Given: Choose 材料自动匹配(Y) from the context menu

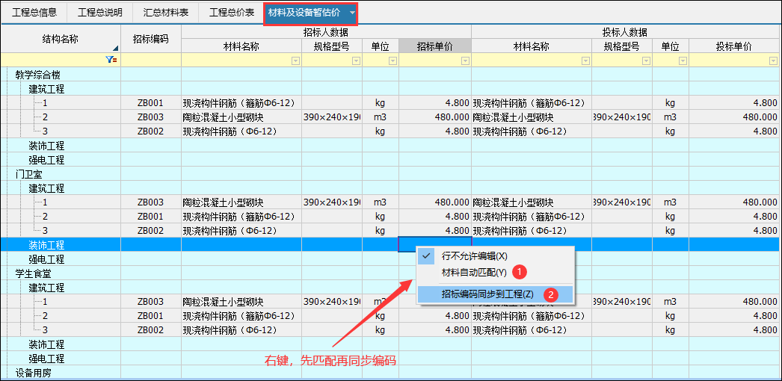Looking at the screenshot, I should [x=474, y=273].
